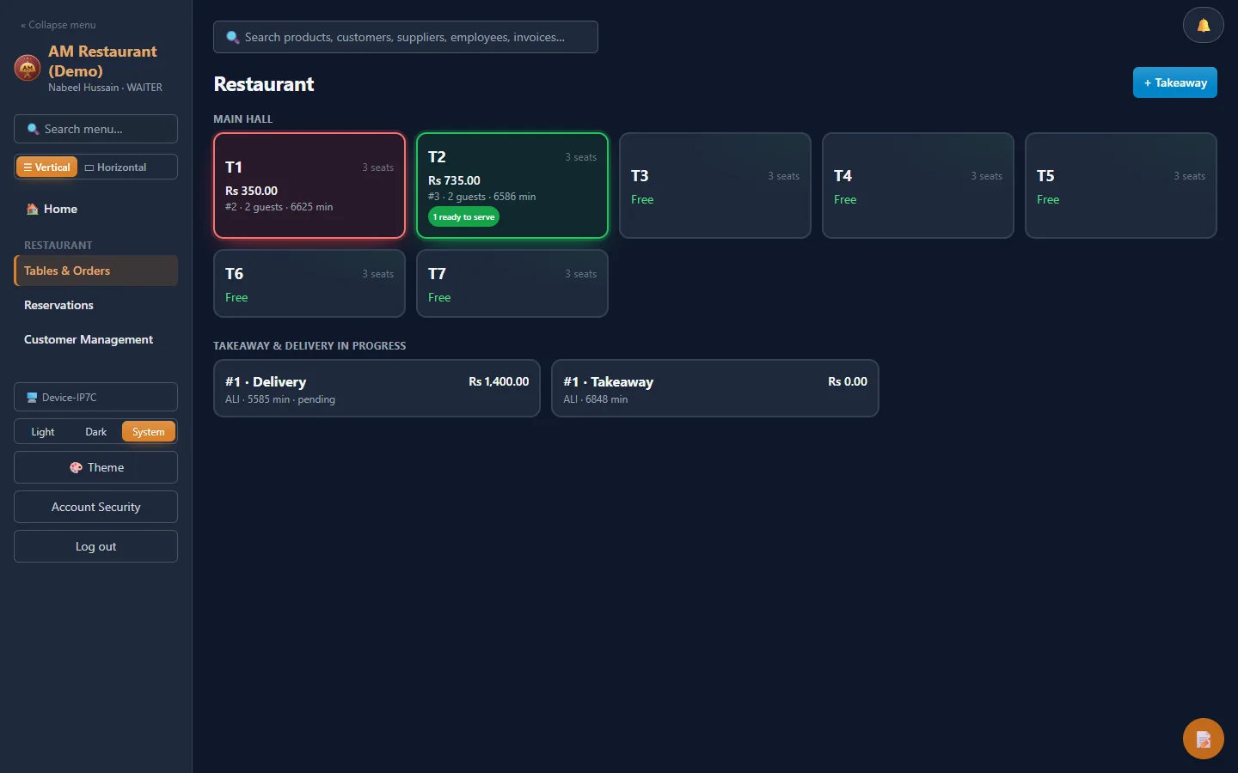
Task: Select the System theme option
Action: click(x=149, y=432)
